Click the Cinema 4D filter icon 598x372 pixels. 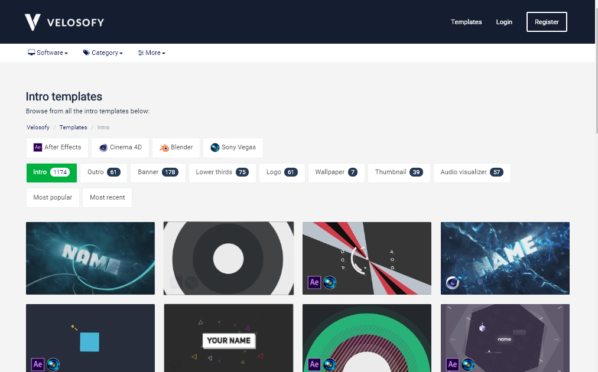(x=103, y=148)
